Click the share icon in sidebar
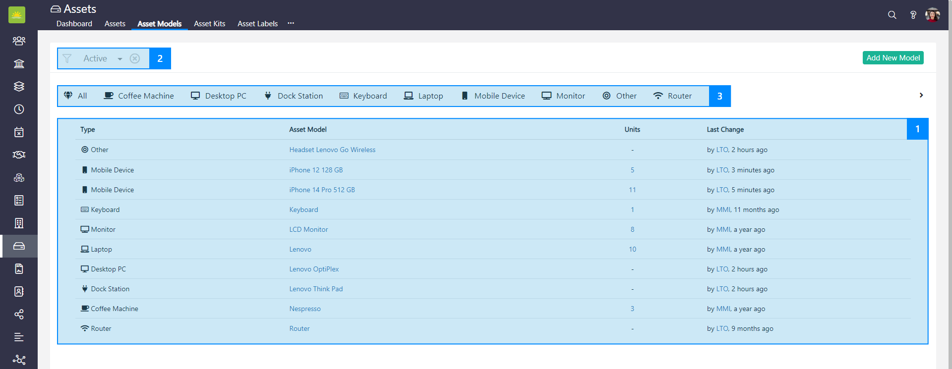Image resolution: width=952 pixels, height=369 pixels. coord(19,314)
